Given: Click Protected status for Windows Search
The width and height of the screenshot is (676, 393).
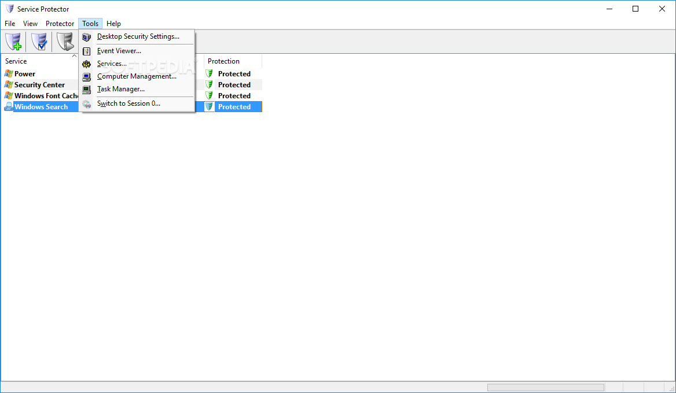Looking at the screenshot, I should pos(234,107).
